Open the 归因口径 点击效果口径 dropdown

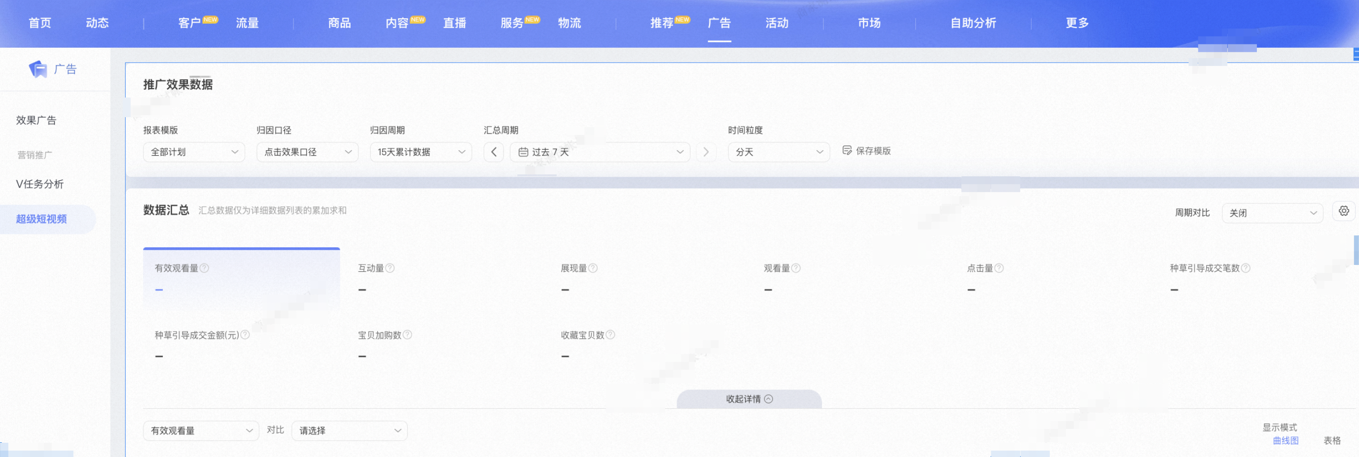coord(307,152)
